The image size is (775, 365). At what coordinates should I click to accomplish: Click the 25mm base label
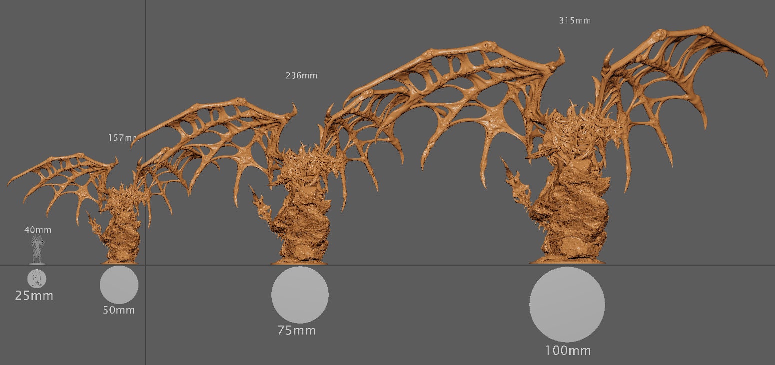[x=34, y=296]
